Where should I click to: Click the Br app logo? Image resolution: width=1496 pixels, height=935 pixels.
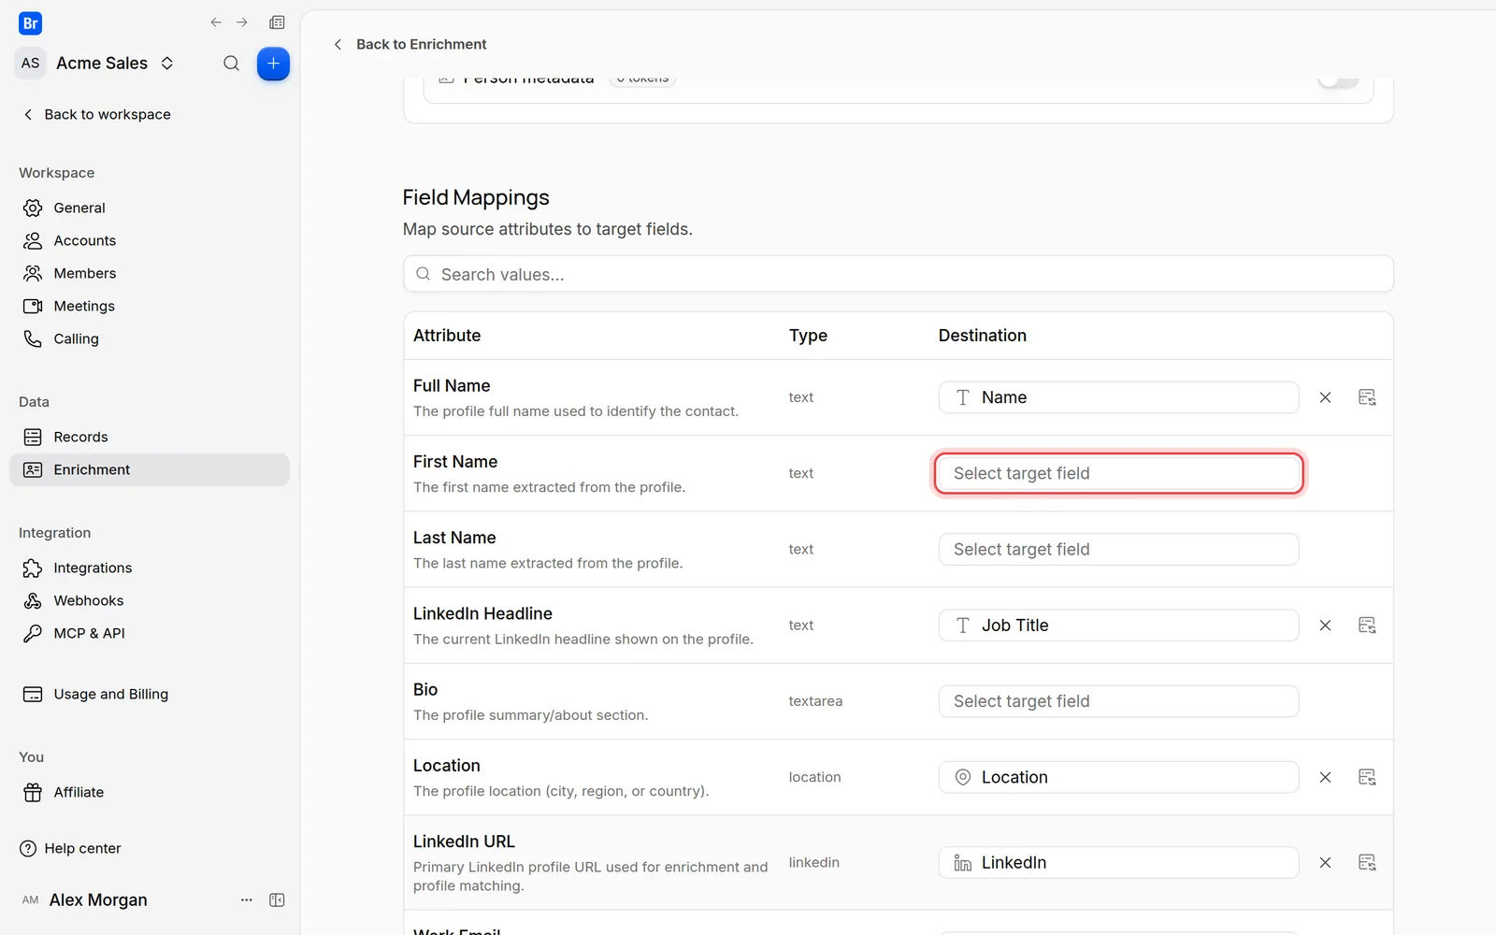click(30, 23)
